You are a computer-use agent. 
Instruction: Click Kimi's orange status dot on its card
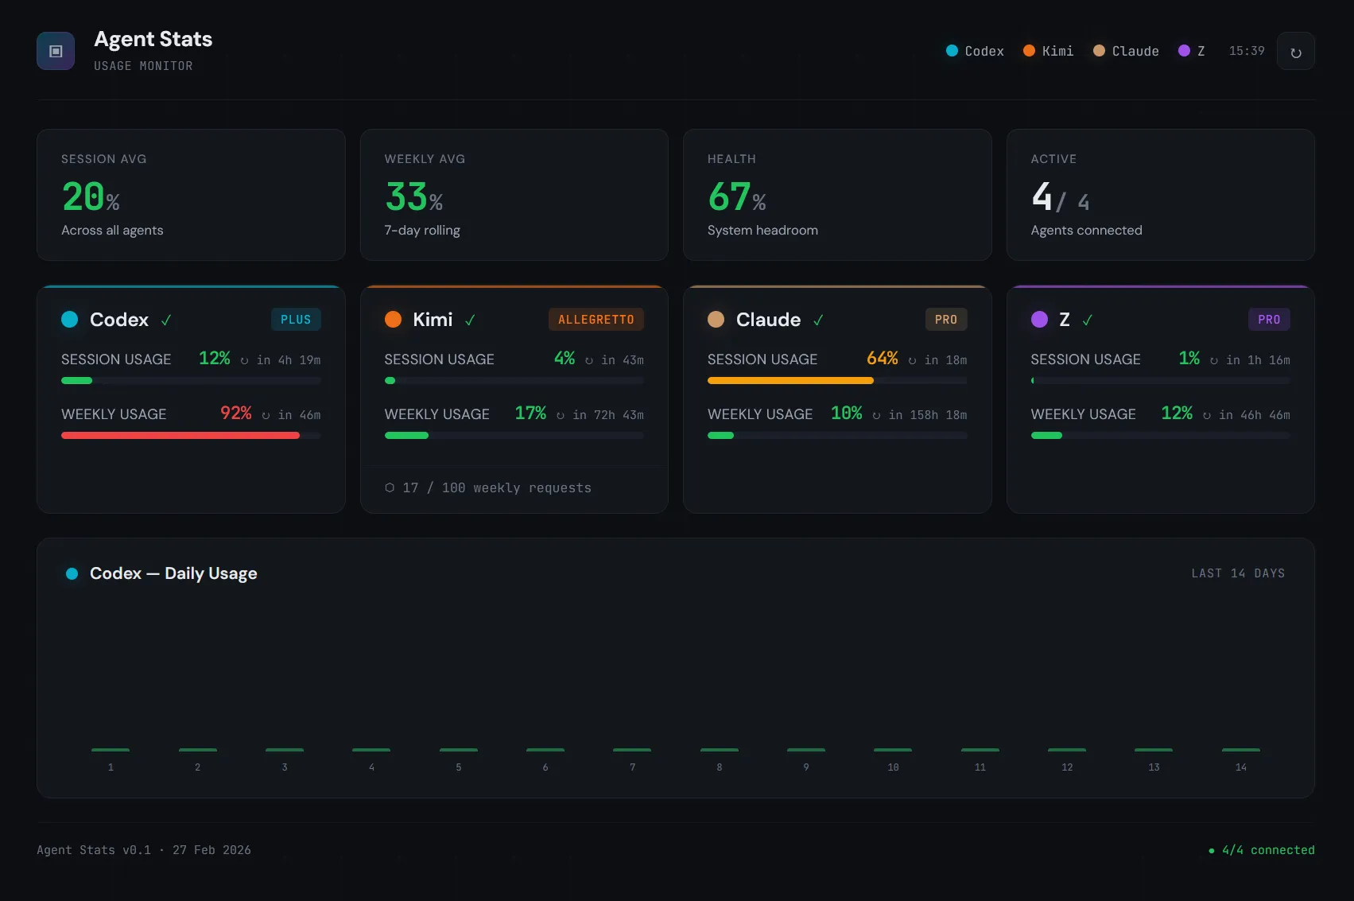coord(393,319)
